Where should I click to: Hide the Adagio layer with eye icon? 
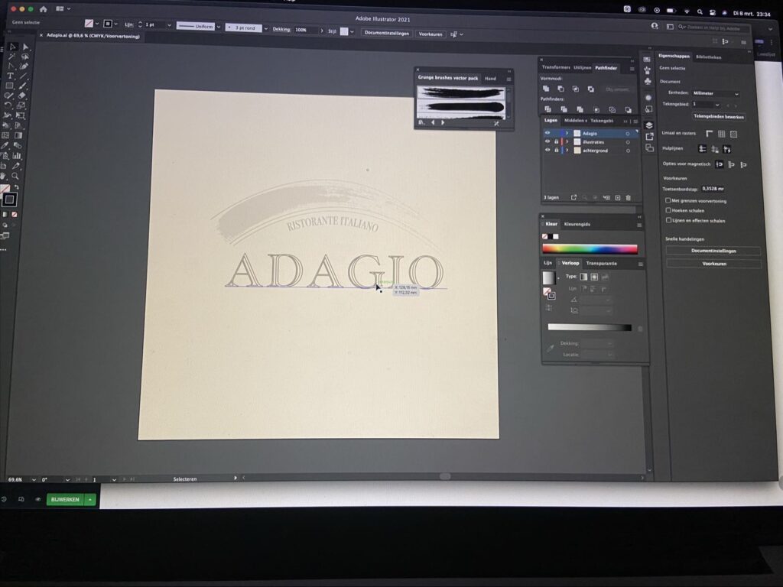click(x=547, y=133)
